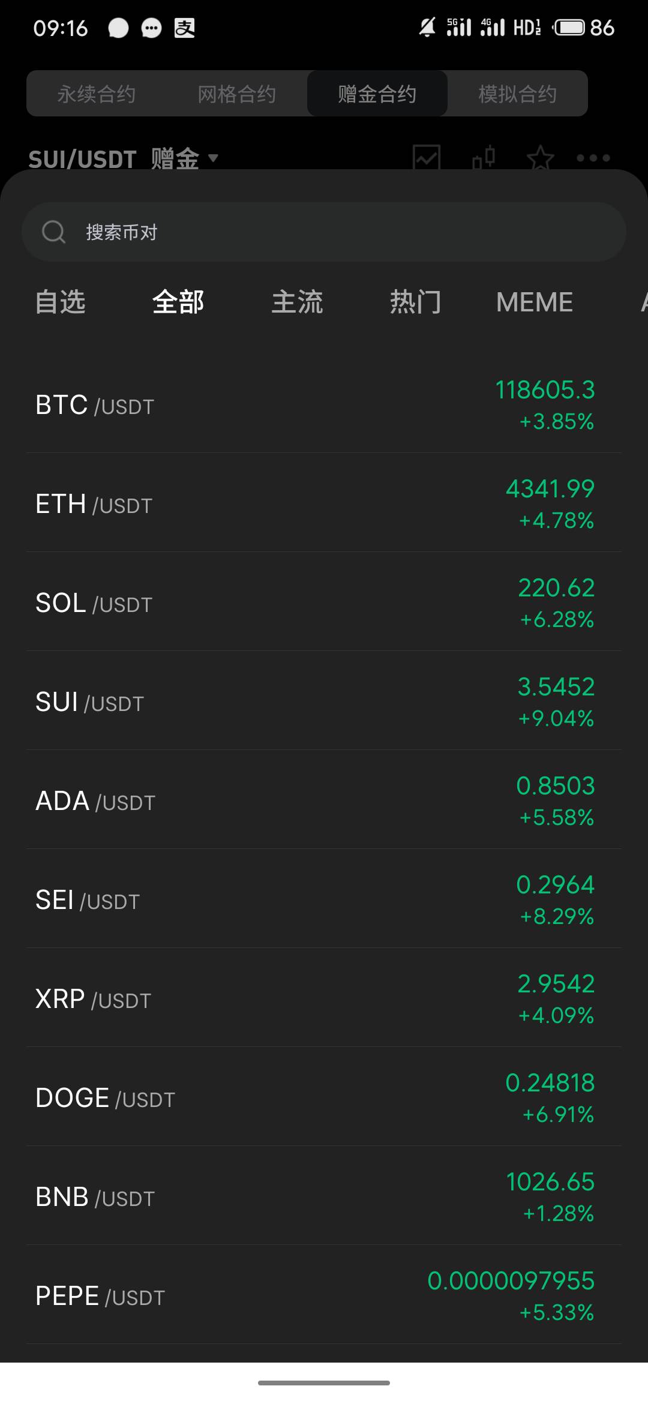
Task: Open the candlestick chart icon
Action: click(484, 158)
